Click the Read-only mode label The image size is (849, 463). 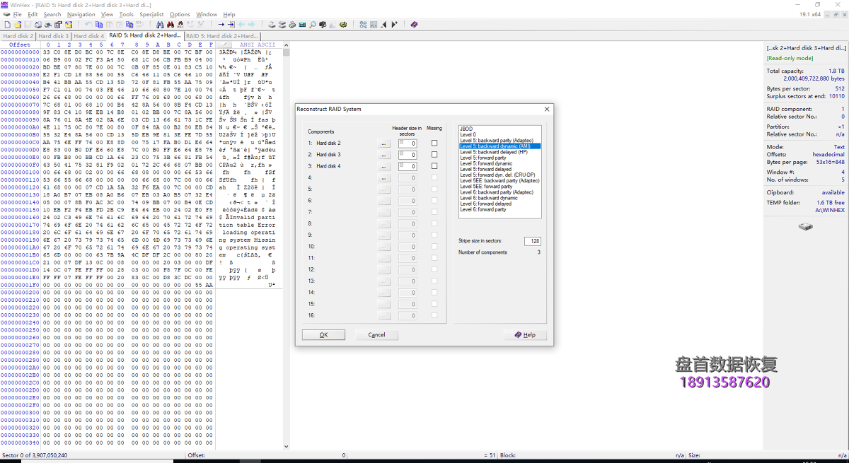790,58
